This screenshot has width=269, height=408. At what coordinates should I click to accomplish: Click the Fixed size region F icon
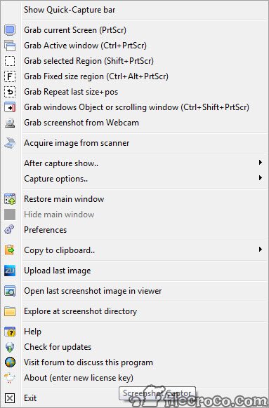tap(10, 76)
